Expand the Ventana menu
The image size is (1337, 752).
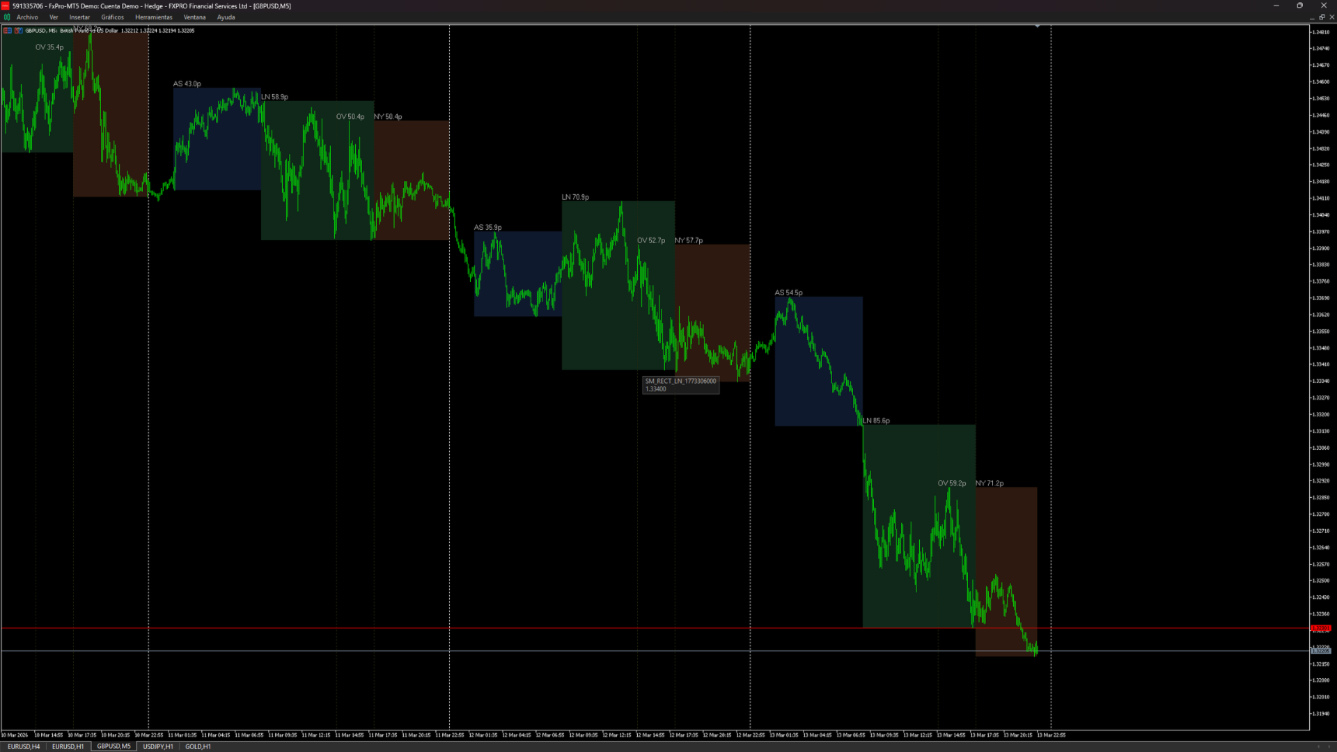(x=194, y=17)
